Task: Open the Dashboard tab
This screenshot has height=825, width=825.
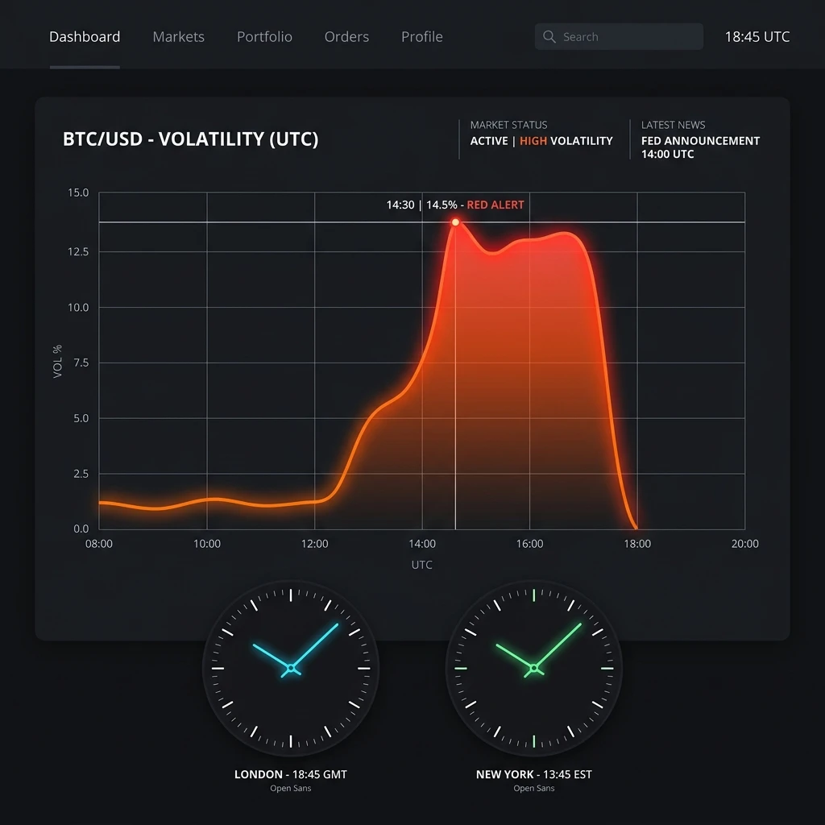Action: pos(85,37)
